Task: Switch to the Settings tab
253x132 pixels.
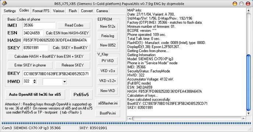Action: [10, 11]
